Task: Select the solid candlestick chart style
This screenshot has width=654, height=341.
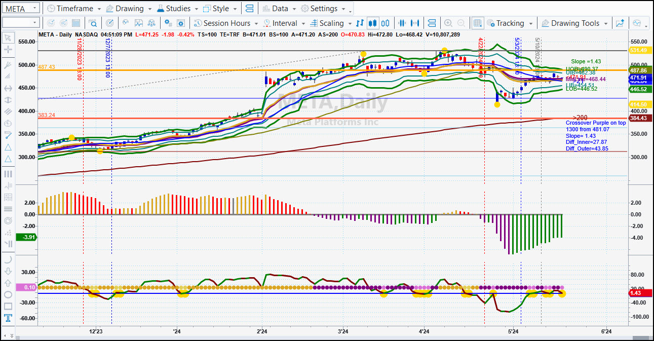Action: tap(373, 23)
